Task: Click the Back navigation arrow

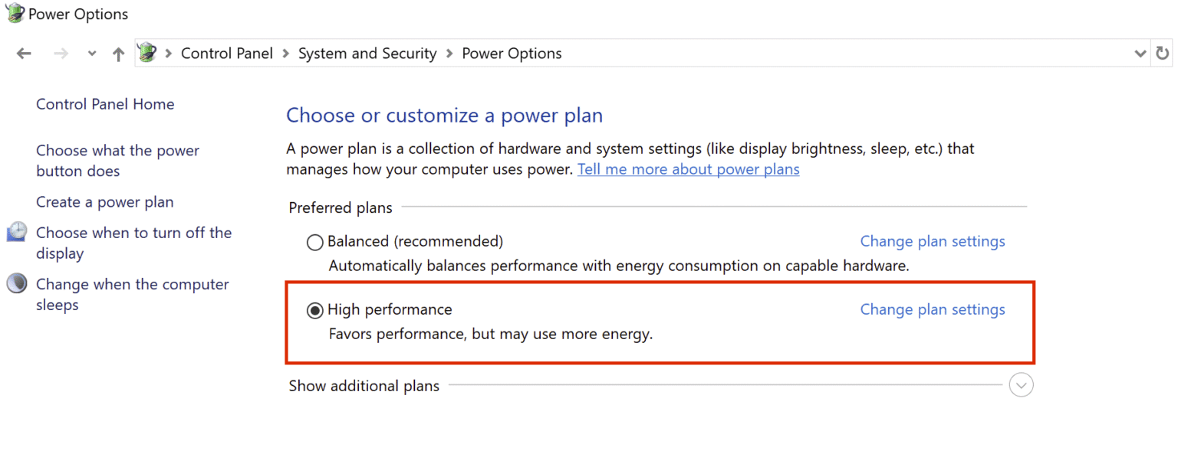Action: click(x=24, y=53)
